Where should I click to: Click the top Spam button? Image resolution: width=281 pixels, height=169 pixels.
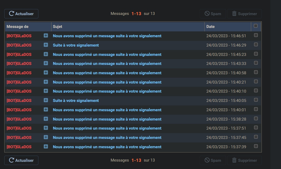[213, 14]
